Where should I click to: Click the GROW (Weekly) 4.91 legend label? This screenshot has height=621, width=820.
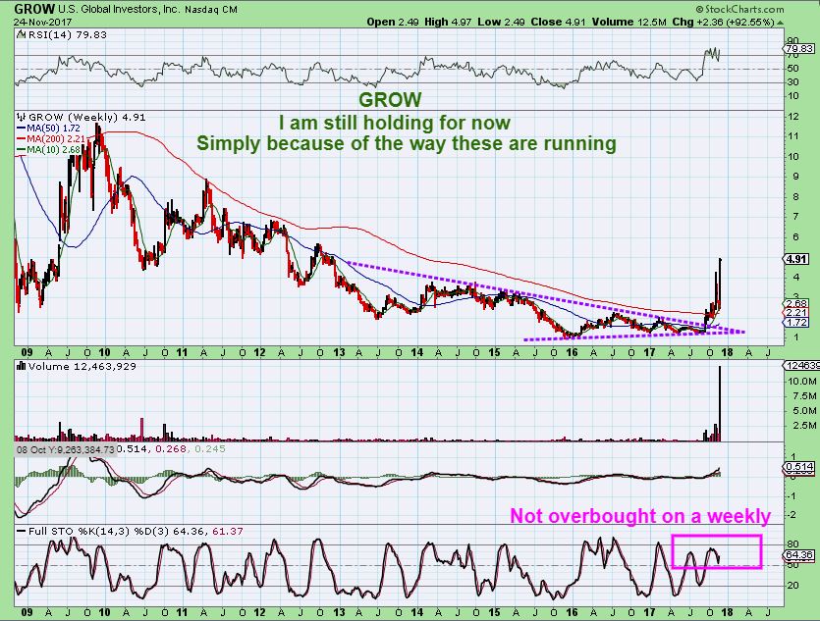[x=86, y=117]
